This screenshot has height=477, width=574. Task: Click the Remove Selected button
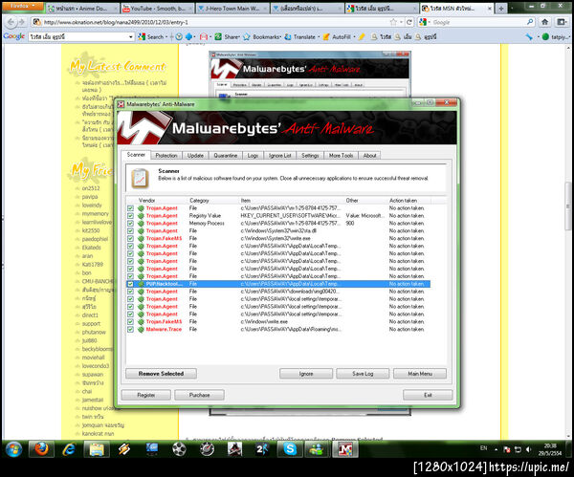[x=161, y=374]
